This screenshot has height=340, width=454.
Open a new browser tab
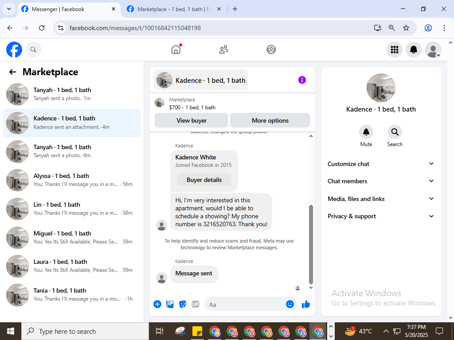(x=235, y=9)
